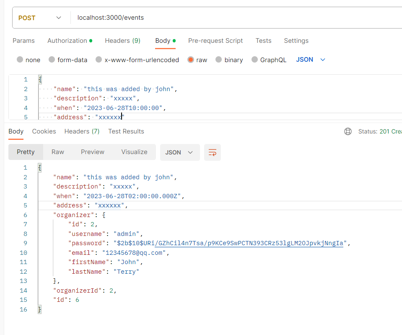The height and width of the screenshot is (335, 402).
Task: Click the Preview response view button
Action: click(x=93, y=152)
